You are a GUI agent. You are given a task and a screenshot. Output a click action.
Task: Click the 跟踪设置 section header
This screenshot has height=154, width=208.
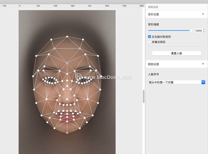point(177,64)
